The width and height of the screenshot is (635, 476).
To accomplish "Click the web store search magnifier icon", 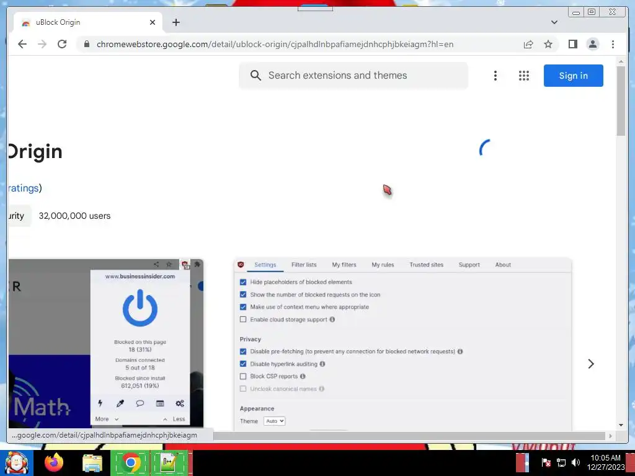I will click(255, 75).
